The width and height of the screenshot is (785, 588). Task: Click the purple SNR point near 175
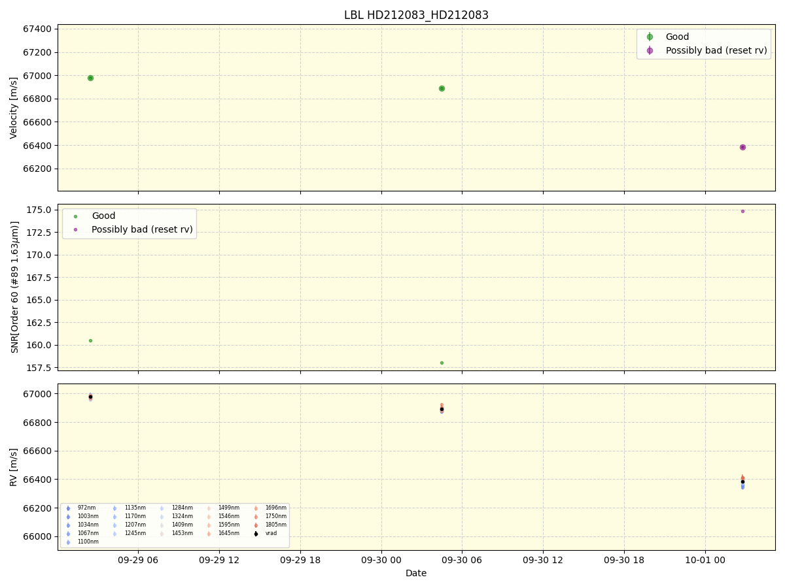click(742, 211)
